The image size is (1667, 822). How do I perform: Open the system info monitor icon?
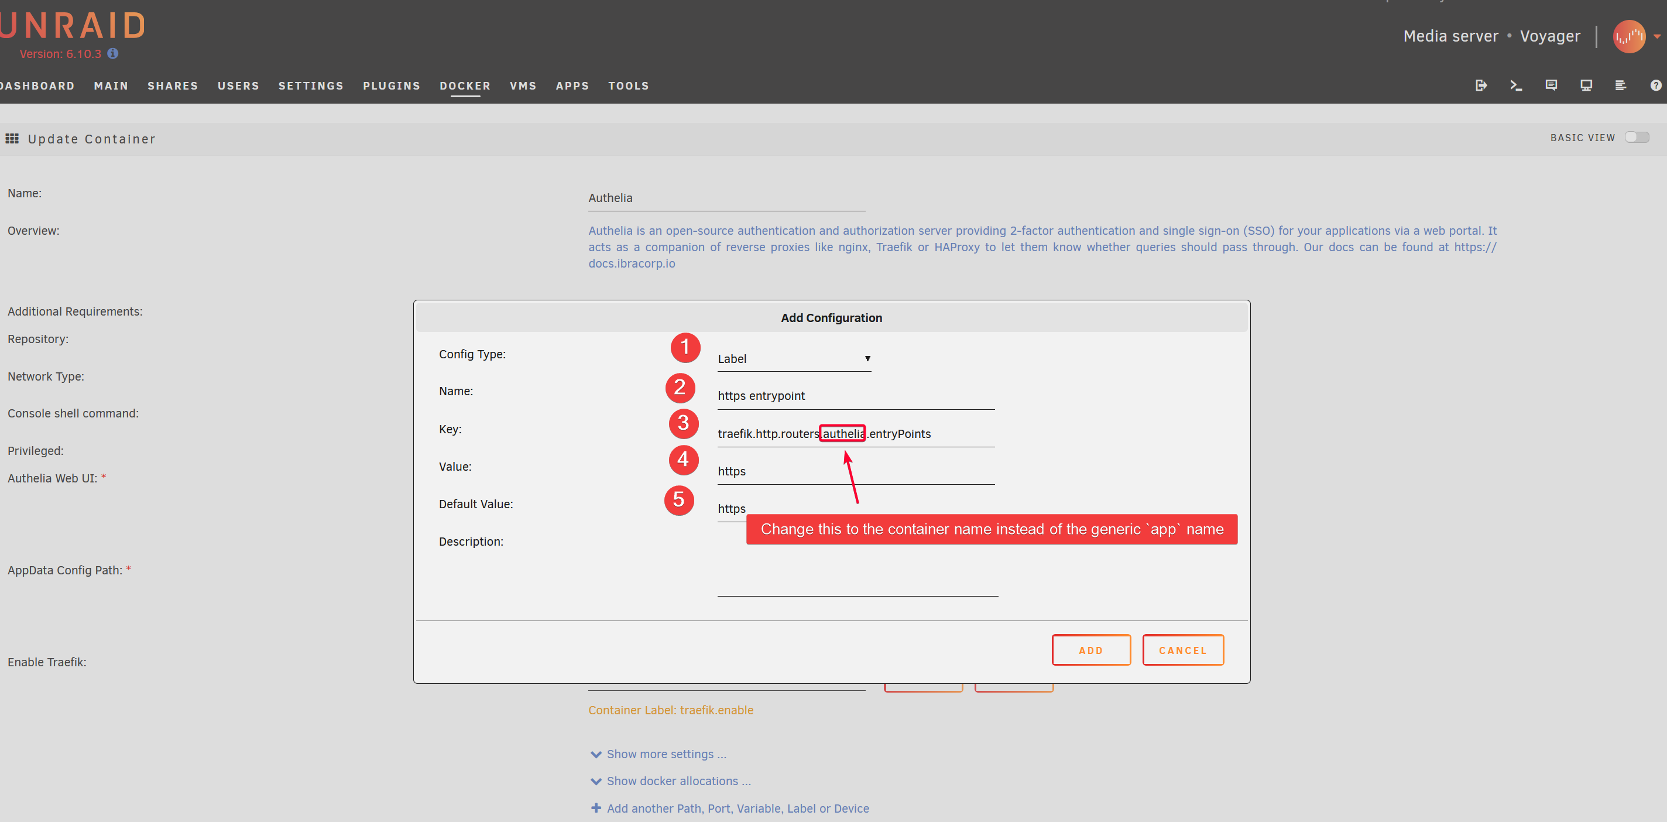(1586, 85)
